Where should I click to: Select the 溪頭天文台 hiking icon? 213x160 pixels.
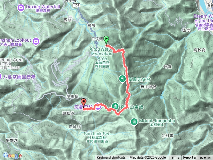point(122,79)
